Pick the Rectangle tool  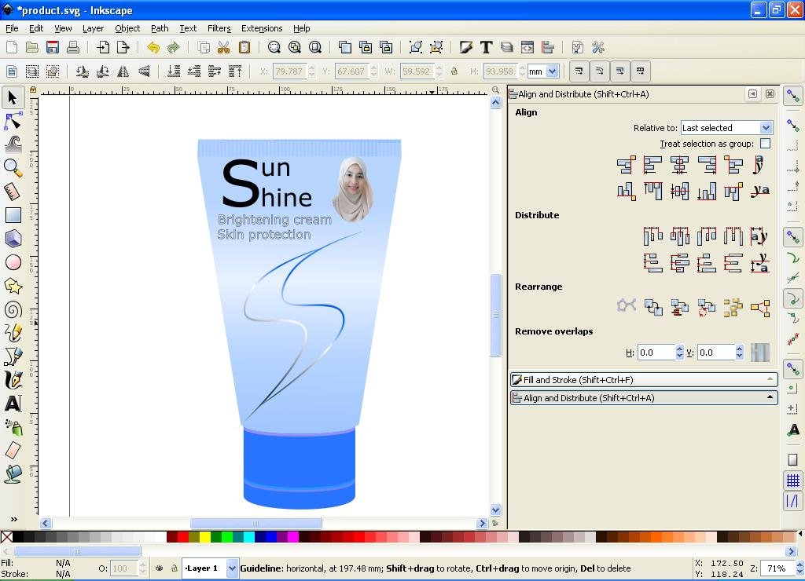coord(13,215)
